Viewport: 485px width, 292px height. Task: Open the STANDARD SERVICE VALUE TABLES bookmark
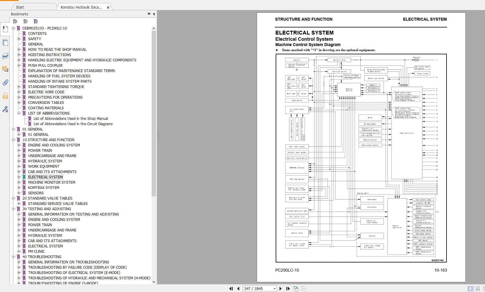[x=58, y=204]
